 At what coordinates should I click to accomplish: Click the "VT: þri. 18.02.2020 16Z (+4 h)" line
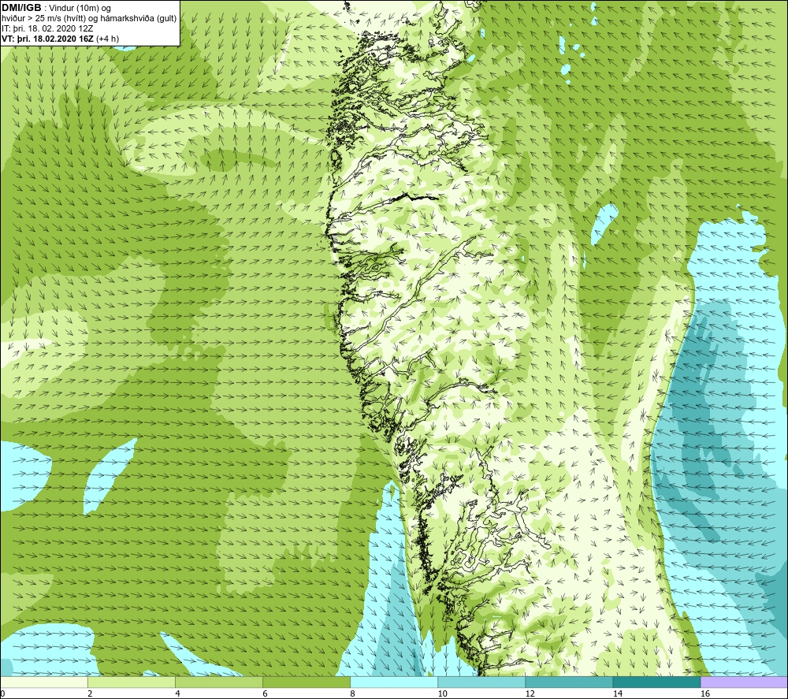point(61,39)
